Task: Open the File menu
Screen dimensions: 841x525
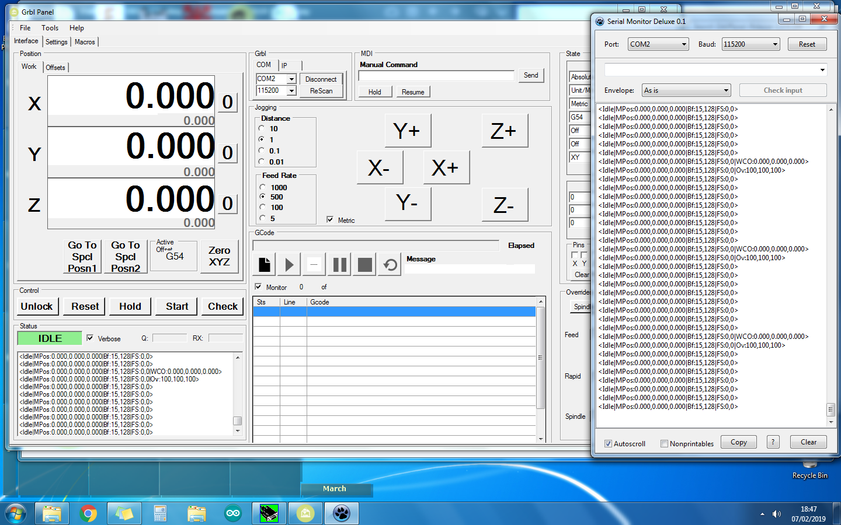Action: coord(25,28)
